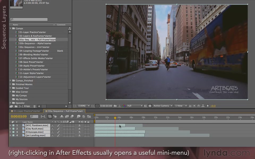Toggle pixel aspect ratio correction icon

(x=190, y=106)
